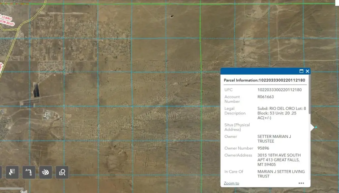Screen dimensions: 339x193
Task: Click the Parcel Information title text
Action: point(264,80)
